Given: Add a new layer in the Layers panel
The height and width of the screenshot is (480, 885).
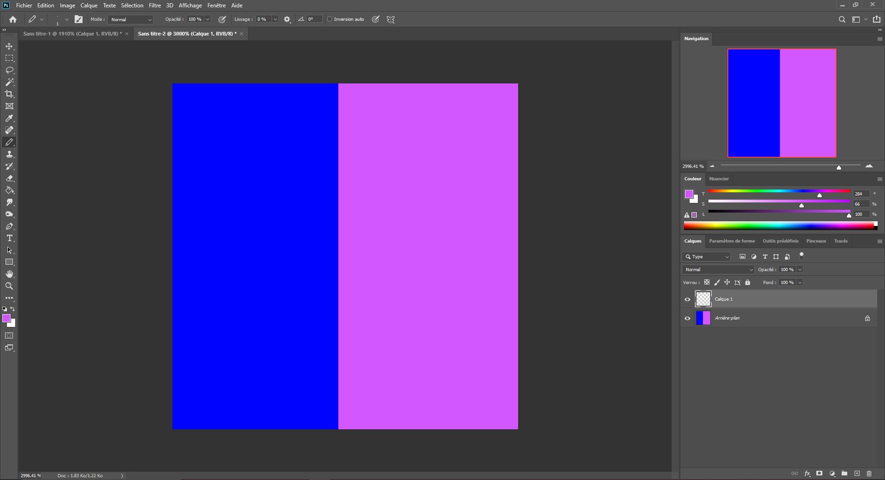Looking at the screenshot, I should pyautogui.click(x=857, y=474).
